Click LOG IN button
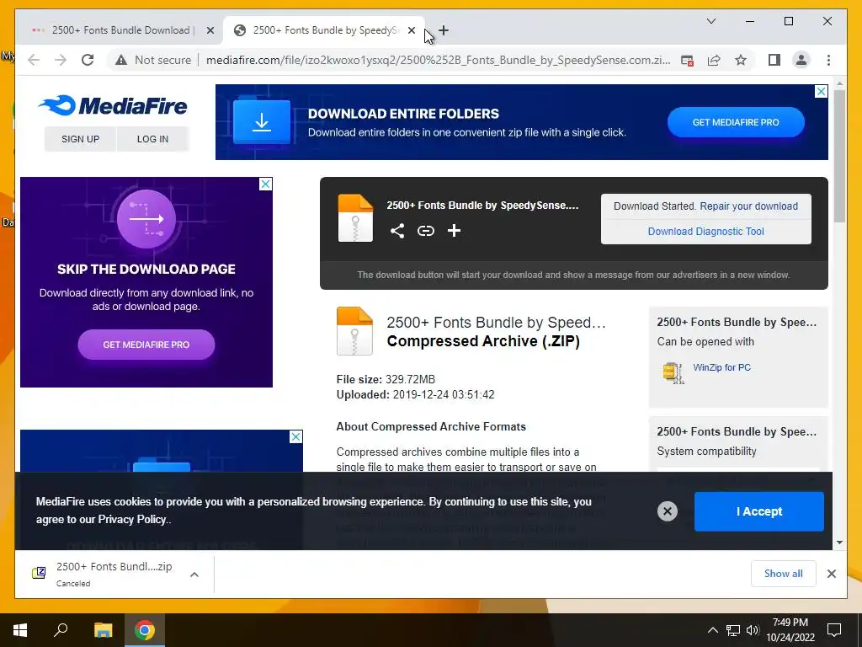This screenshot has height=647, width=862. [x=152, y=139]
